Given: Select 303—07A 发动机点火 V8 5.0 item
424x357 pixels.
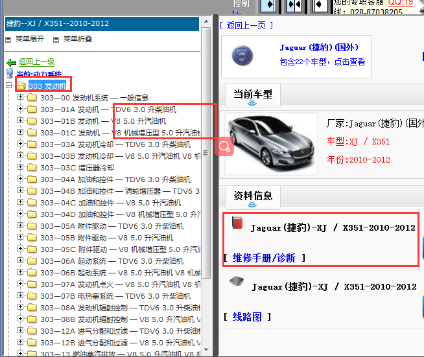Looking at the screenshot, I should (x=121, y=284).
